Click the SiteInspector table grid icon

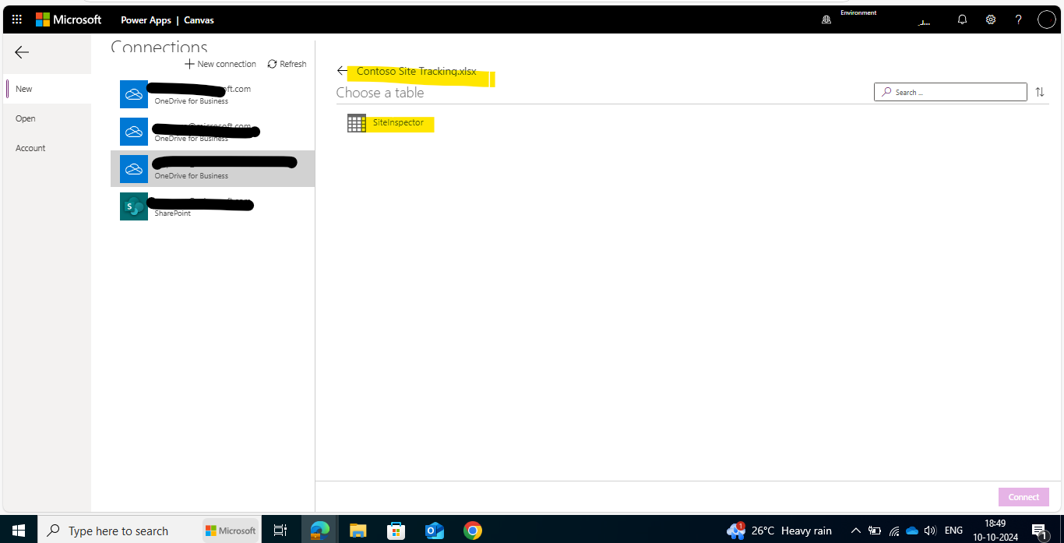coord(357,123)
